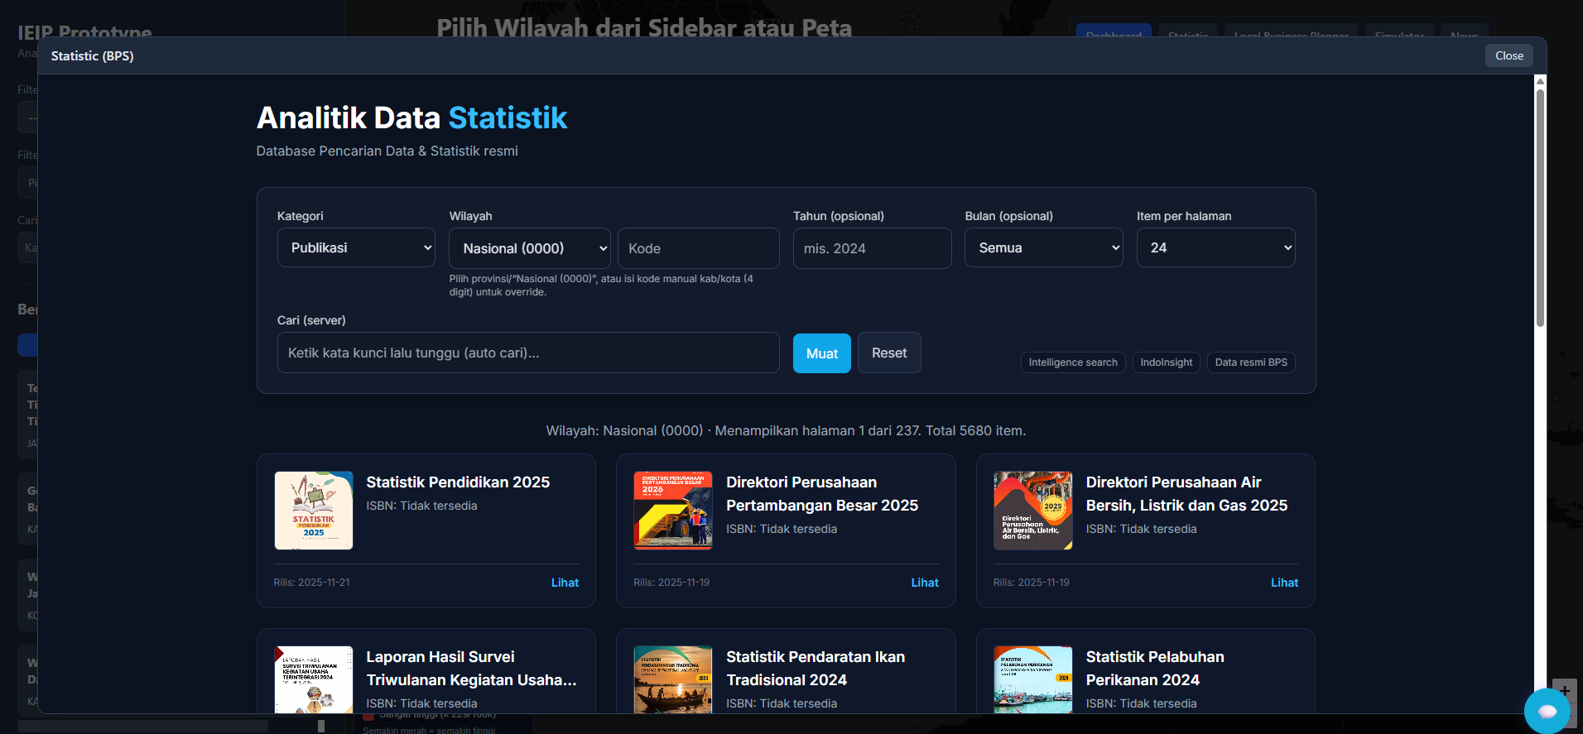Select the Statistik Pendaratan Ikan Tradisional cover

673,679
